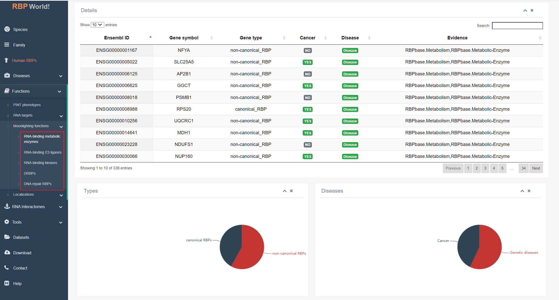Click the Datasets folder icon
Image resolution: width=559 pixels, height=300 pixels.
7,237
